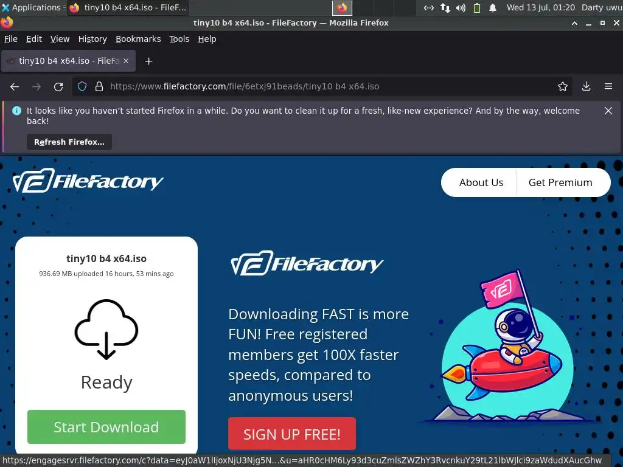Open the Tools menu

point(179,39)
